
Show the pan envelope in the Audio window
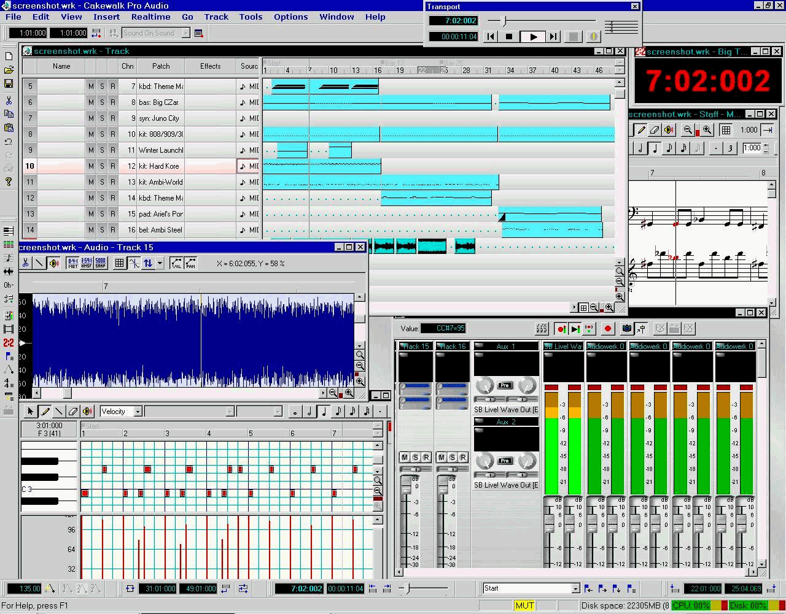pyautogui.click(x=190, y=263)
